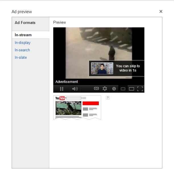Image resolution: width=174 pixels, height=177 pixels.
Task: Click the skip-to-video thumbnail with person
Action: tap(102, 68)
